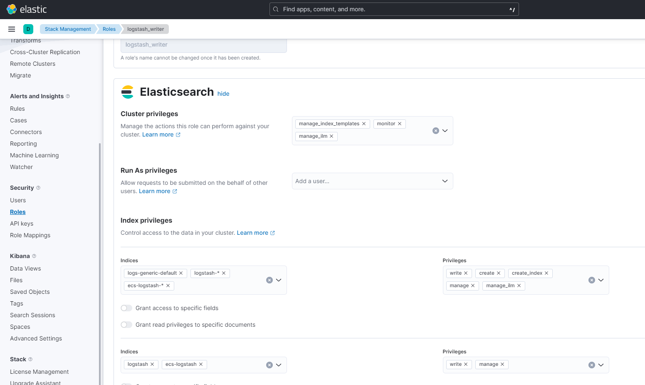The height and width of the screenshot is (385, 645).
Task: Open Machine Learning in sidebar
Action: (34, 155)
